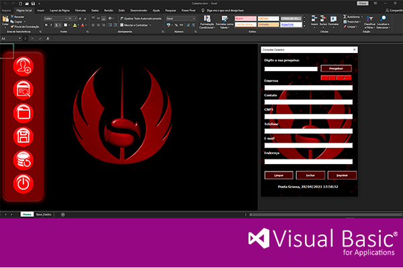This screenshot has width=403, height=268.
Task: Click the font color letter A icon
Action: (83, 25)
